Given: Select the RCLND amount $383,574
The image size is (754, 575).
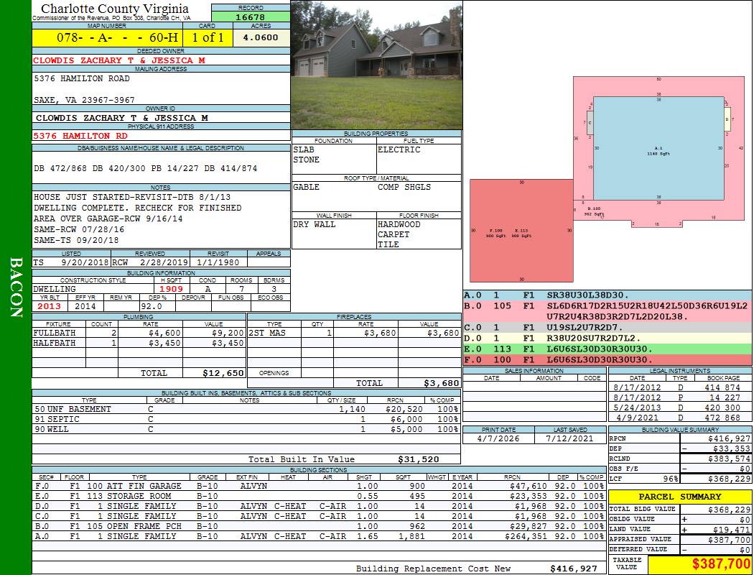Looking at the screenshot, I should point(729,459).
